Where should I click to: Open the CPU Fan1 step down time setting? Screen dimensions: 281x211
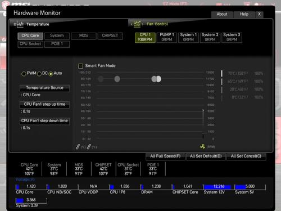pos(44,121)
